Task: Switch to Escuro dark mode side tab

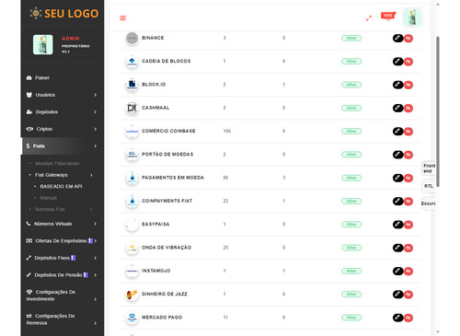Action: [429, 203]
